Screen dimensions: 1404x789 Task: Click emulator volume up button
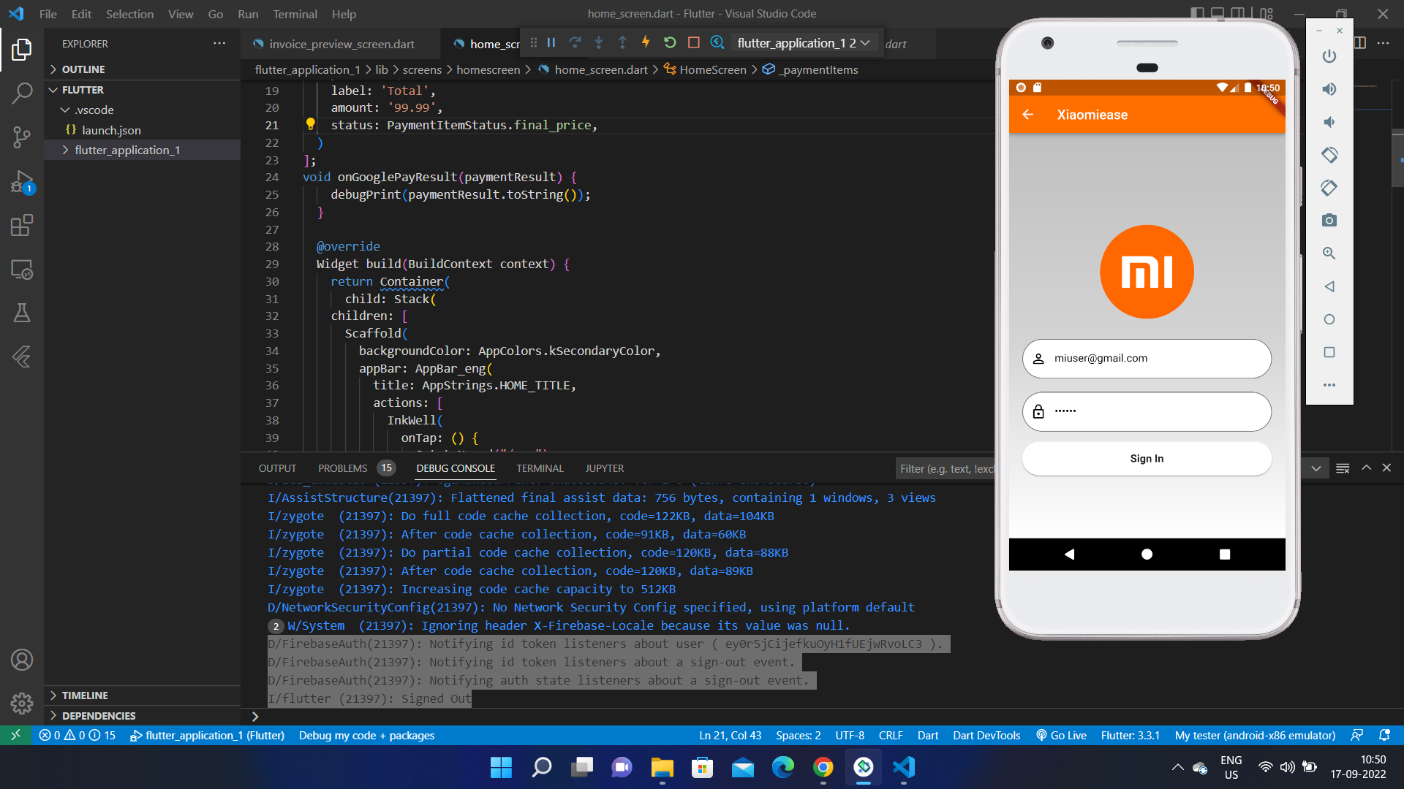pos(1329,89)
